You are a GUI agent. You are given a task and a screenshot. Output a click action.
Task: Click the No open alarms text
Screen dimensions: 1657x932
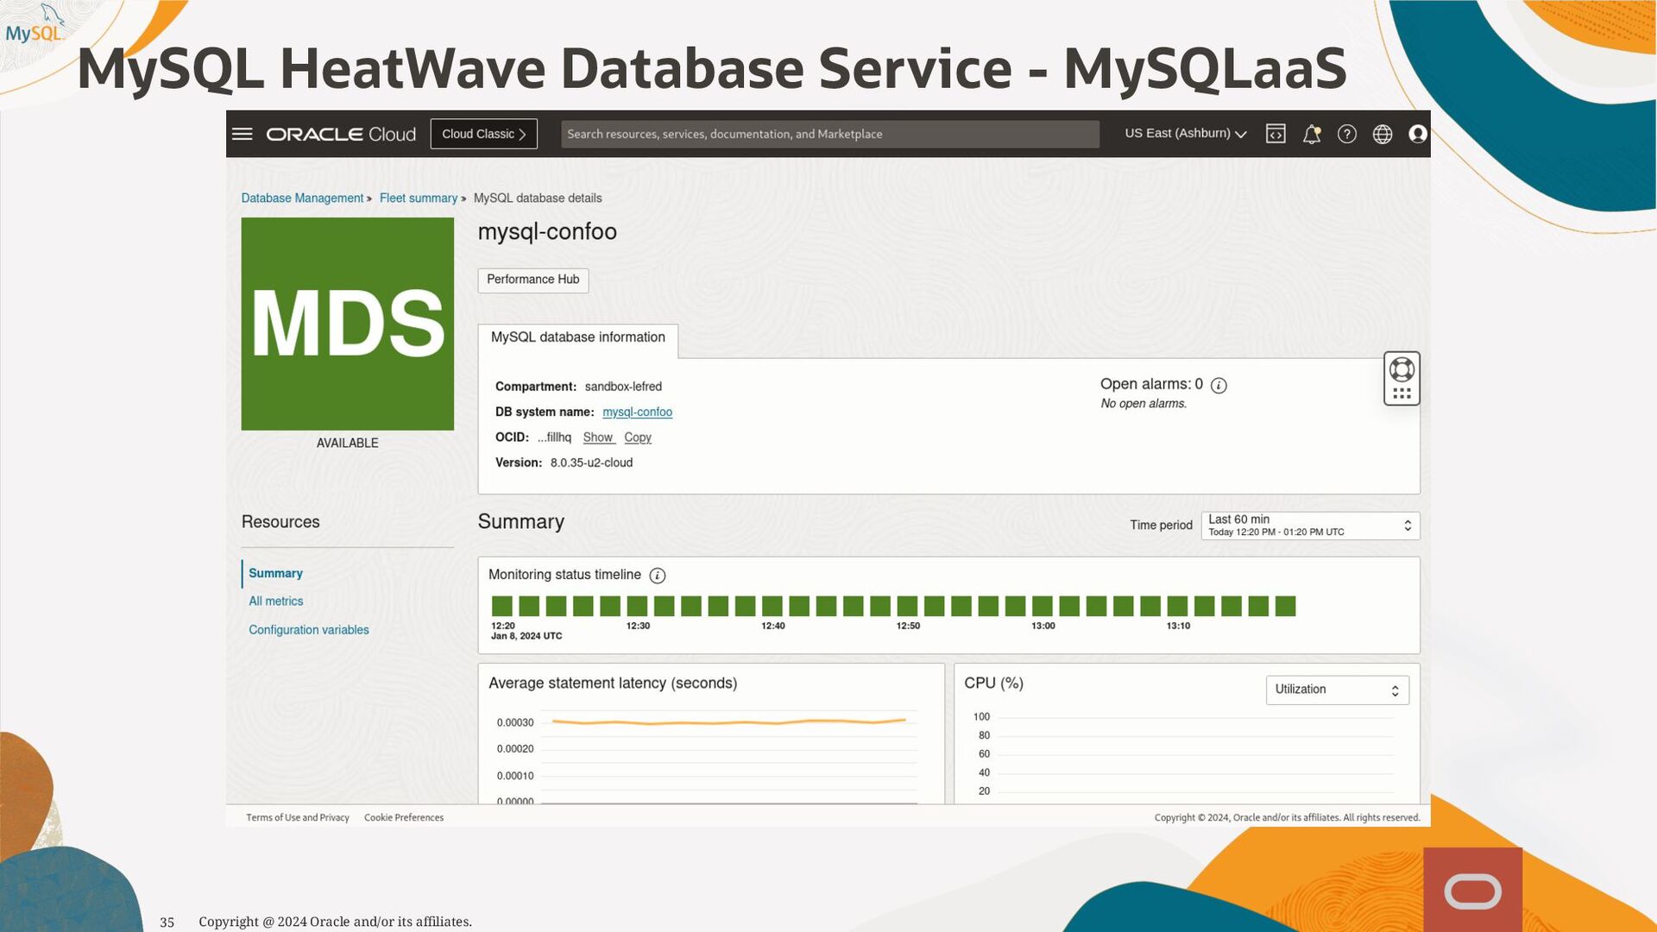click(1144, 404)
